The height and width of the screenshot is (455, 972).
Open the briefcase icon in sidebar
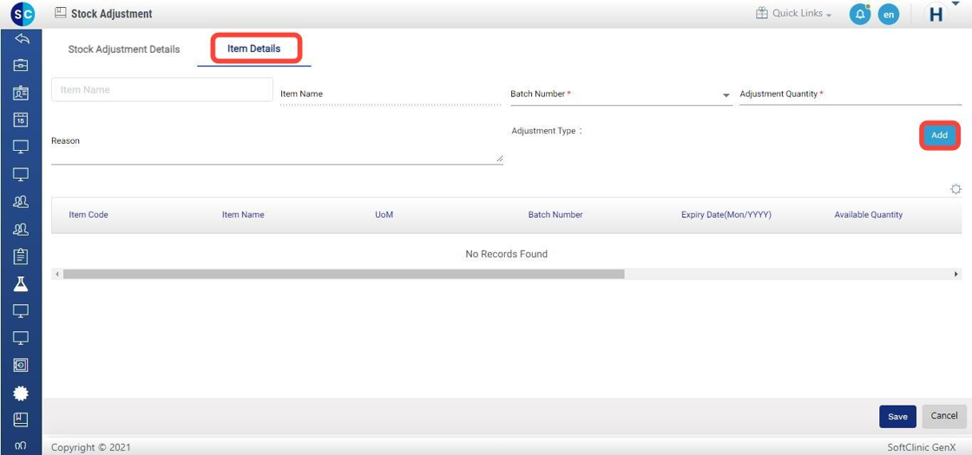22,65
